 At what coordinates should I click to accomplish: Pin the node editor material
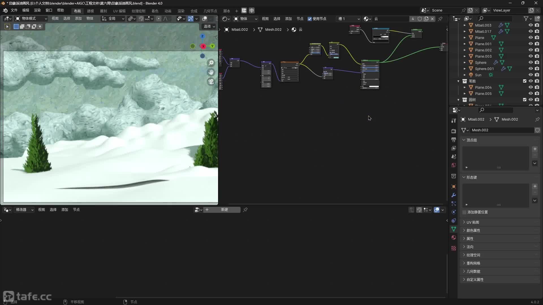(x=440, y=19)
